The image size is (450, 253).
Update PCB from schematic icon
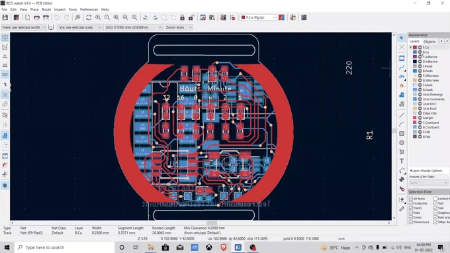click(x=223, y=17)
